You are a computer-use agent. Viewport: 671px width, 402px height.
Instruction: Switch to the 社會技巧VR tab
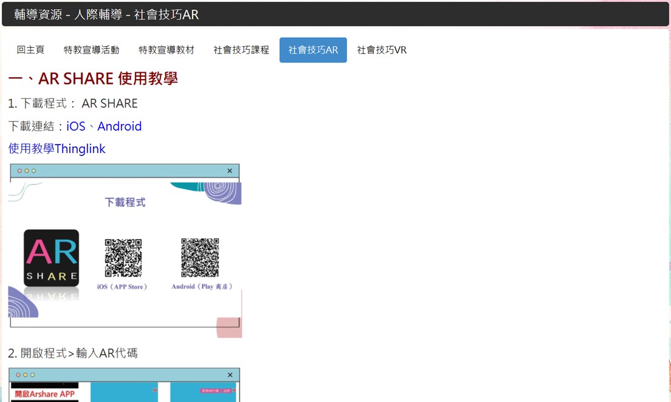382,50
